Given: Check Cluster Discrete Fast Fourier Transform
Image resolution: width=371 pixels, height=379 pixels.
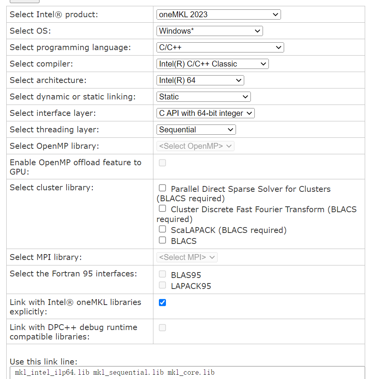Looking at the screenshot, I should coord(162,208).
